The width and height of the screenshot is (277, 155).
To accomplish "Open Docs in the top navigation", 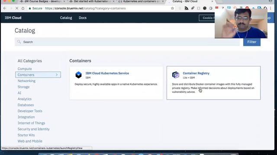I will (x=83, y=18).
